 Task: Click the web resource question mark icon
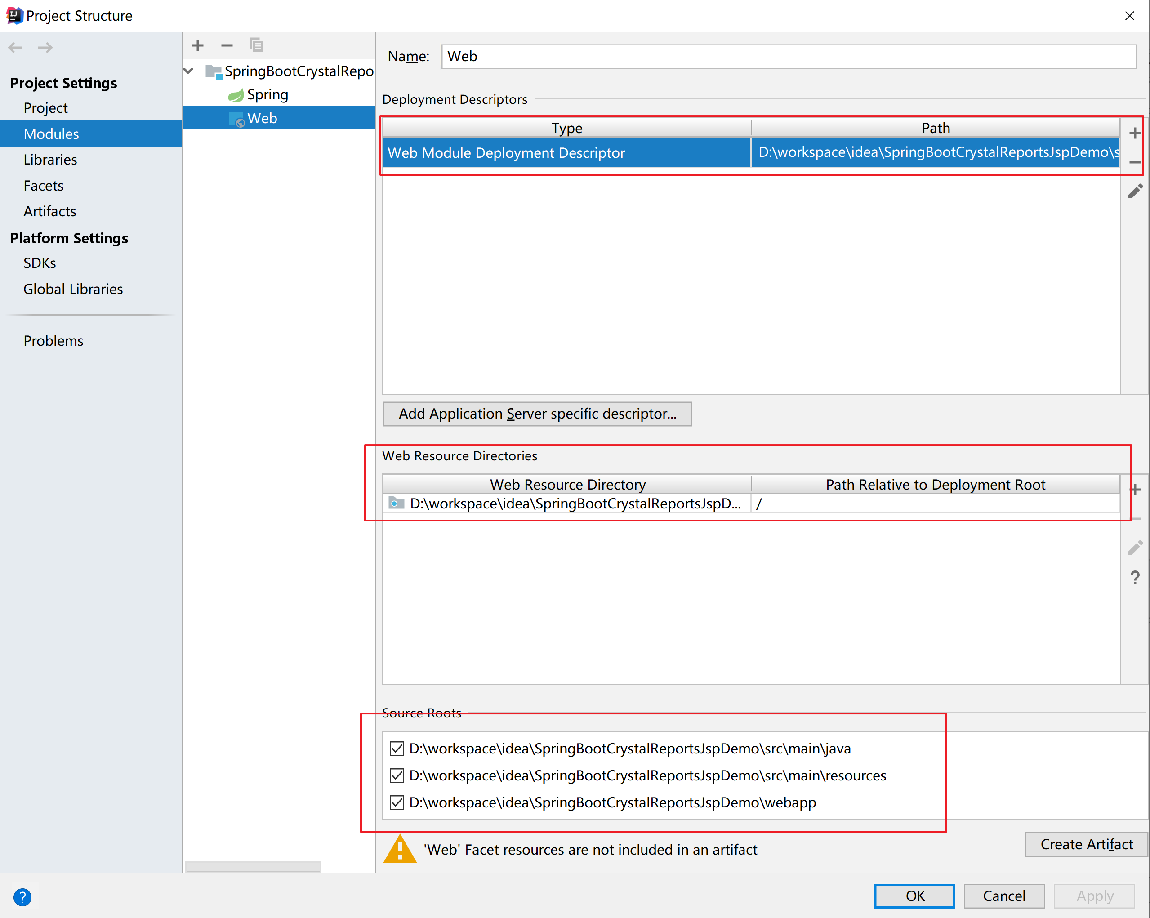(1135, 577)
